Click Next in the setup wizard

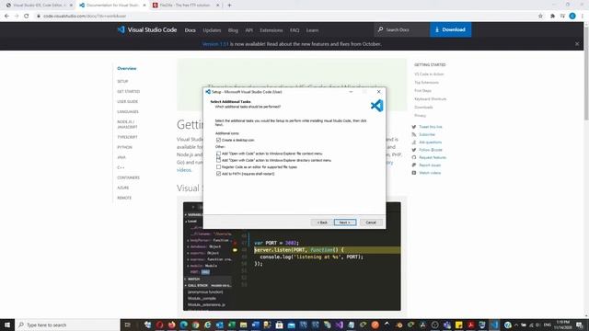tap(345, 223)
